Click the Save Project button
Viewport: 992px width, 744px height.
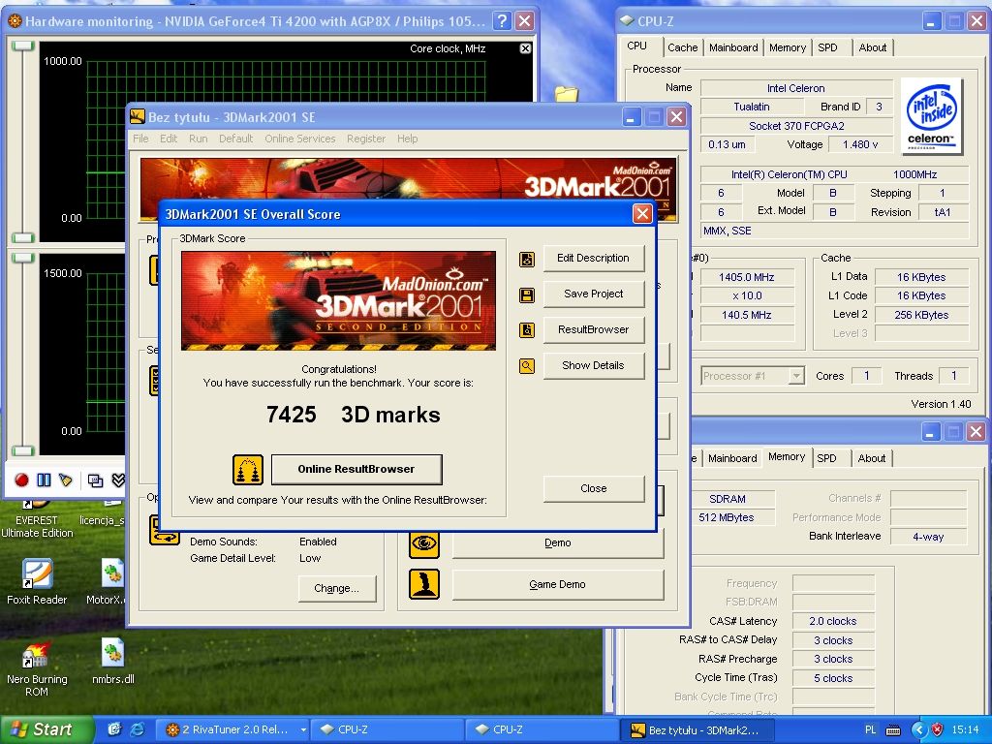(x=594, y=294)
